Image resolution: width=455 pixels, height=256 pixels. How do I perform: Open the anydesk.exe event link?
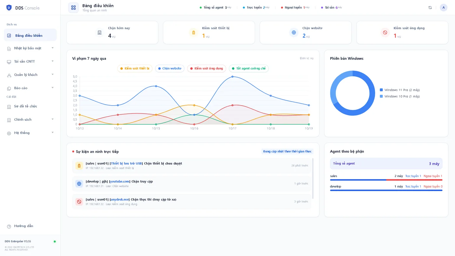tap(120, 199)
